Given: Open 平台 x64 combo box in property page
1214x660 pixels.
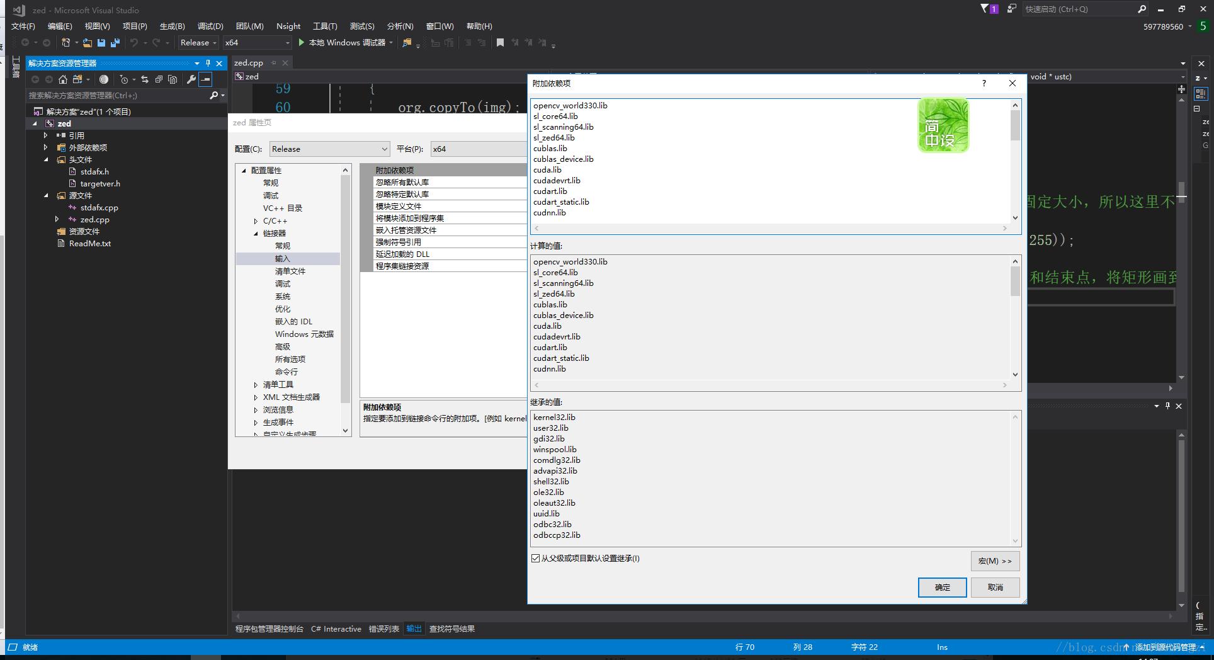Looking at the screenshot, I should tap(479, 149).
